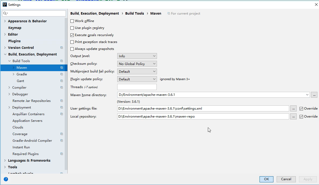Click project-level icon beside Gradle-Android Compiler
Screen dimensions: 319x185
coord(62,141)
